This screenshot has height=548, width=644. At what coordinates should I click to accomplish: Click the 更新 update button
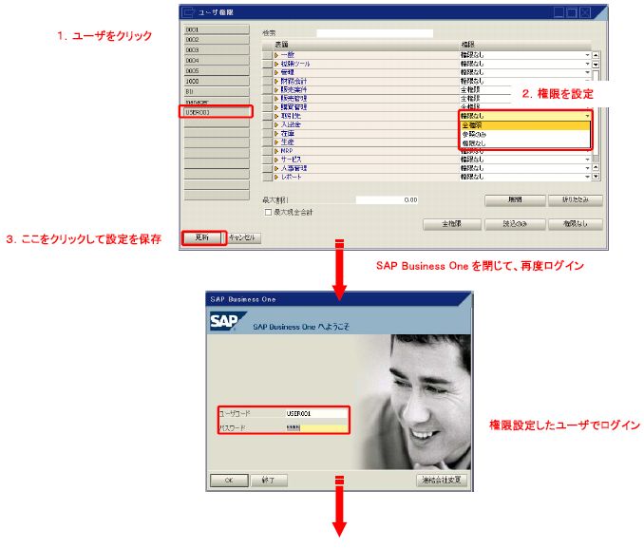coord(202,237)
